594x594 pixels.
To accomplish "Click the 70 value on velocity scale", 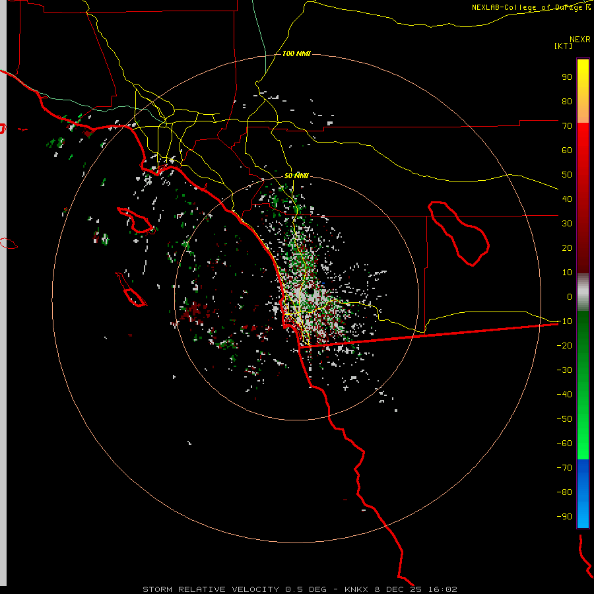I will [x=567, y=126].
